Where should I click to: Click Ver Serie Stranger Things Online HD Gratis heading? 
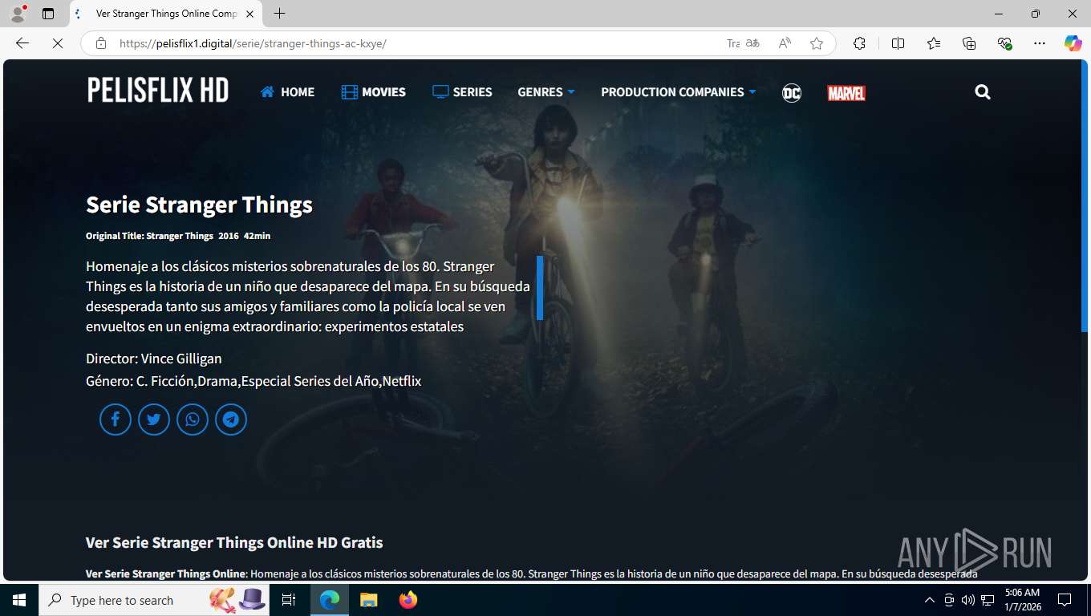click(234, 543)
